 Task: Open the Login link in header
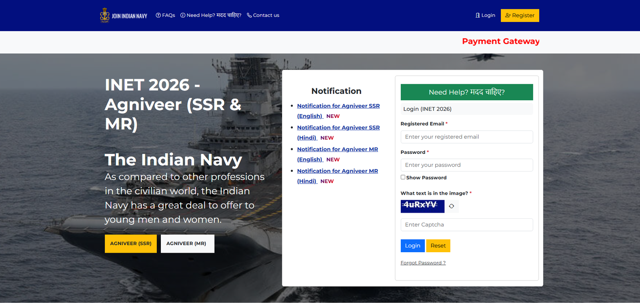pyautogui.click(x=485, y=15)
